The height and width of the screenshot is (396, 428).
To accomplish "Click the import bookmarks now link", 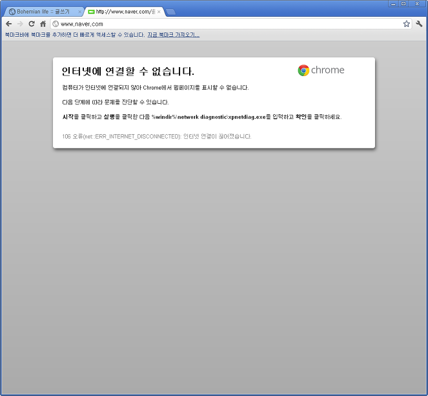I will pos(174,35).
